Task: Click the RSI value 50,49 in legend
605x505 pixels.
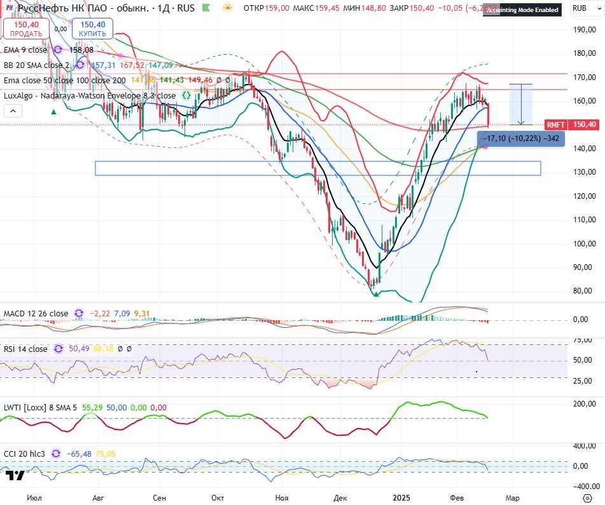Action: [x=79, y=349]
